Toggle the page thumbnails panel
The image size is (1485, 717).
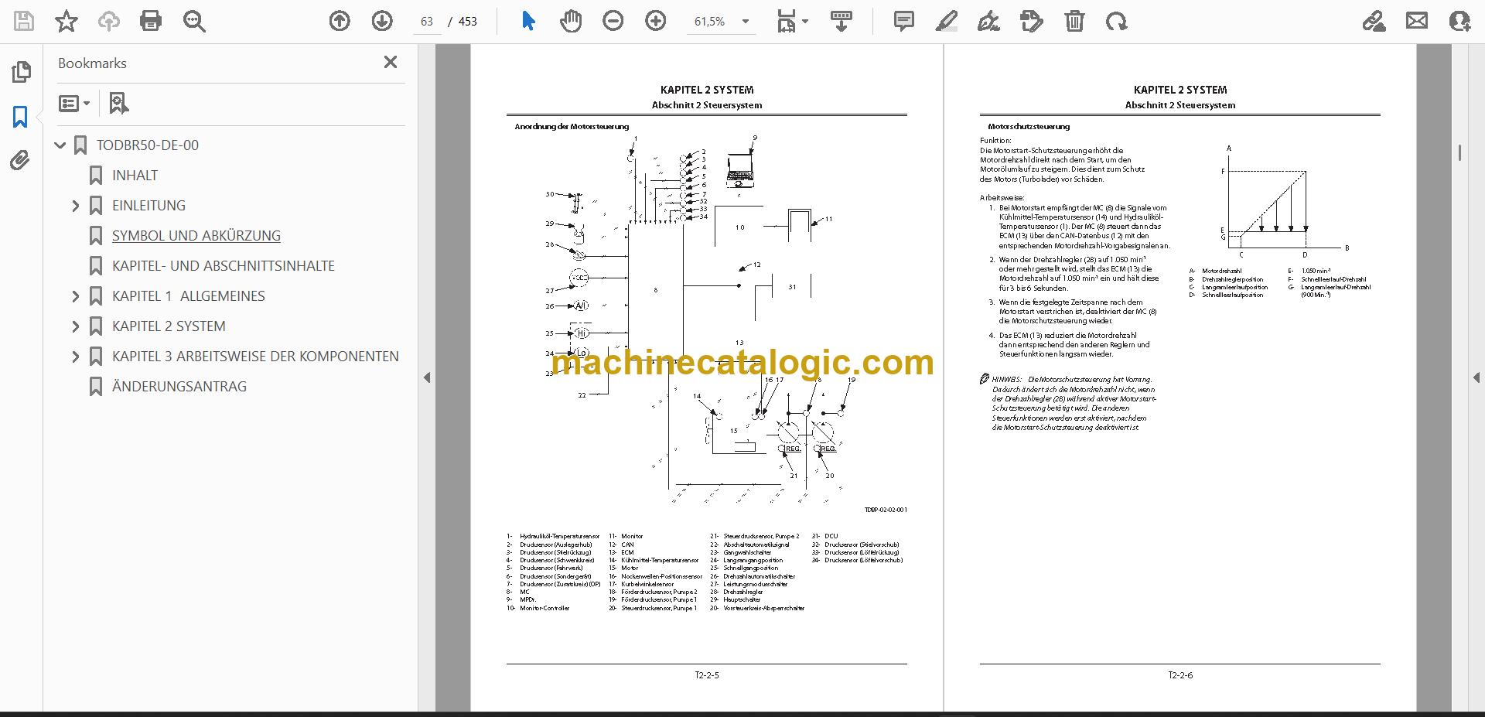(x=20, y=72)
